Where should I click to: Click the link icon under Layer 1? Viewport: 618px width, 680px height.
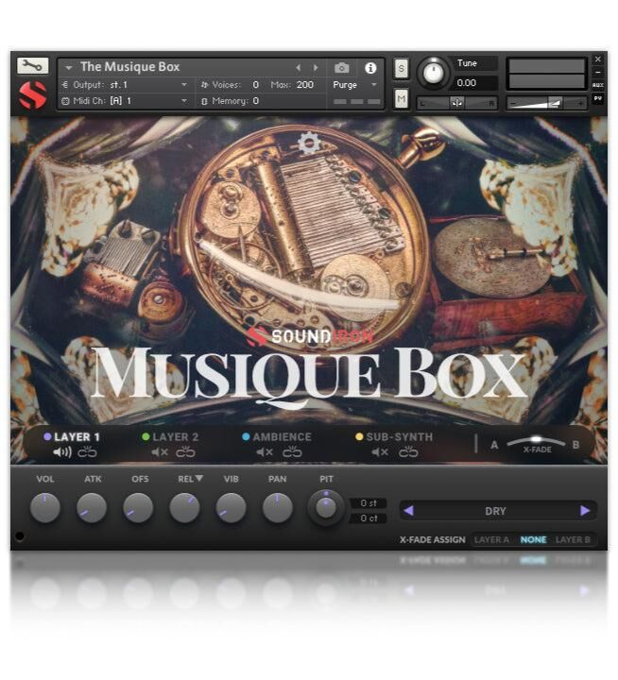[88, 452]
